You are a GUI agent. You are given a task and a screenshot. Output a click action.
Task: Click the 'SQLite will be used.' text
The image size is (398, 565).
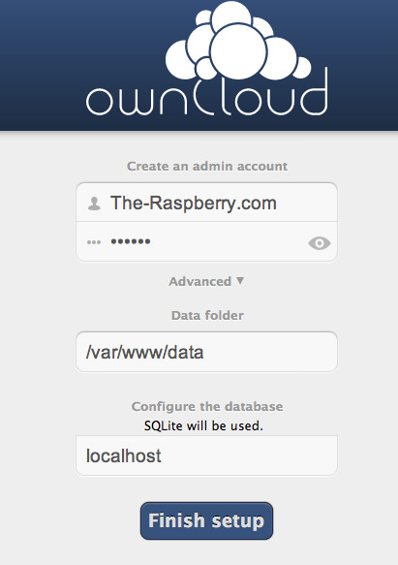coord(203,425)
